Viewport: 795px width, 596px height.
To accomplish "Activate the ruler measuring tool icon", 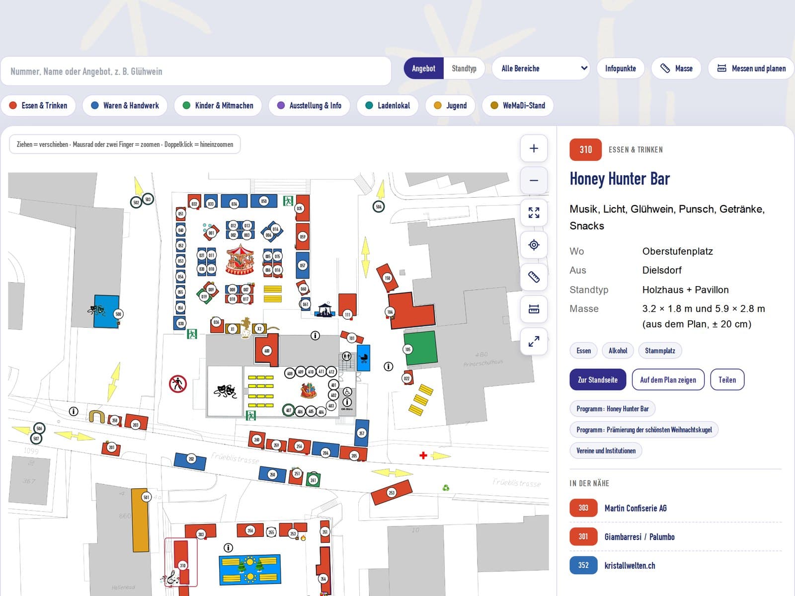I will coord(534,277).
